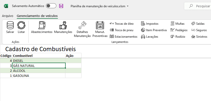
Task: Click the purple save floppy icon
Action: (61, 6)
